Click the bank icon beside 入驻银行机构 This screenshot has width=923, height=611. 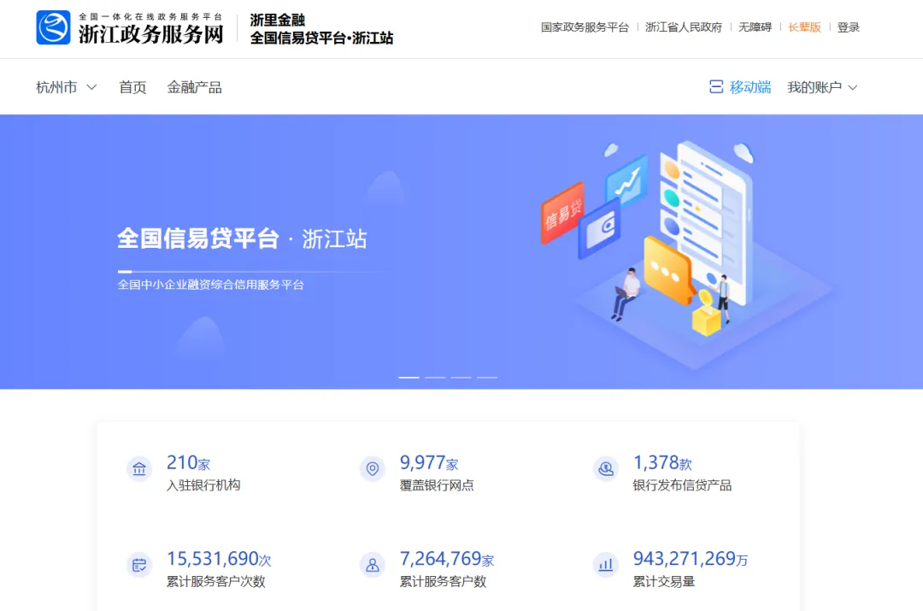[x=139, y=469]
